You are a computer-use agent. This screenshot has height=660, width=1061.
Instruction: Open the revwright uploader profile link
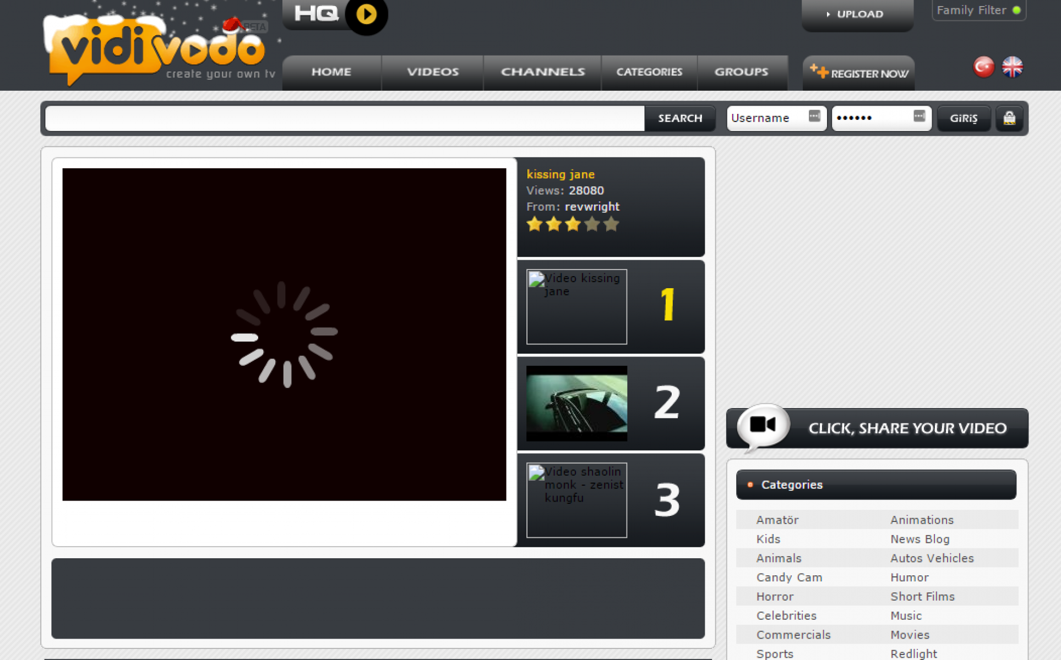592,207
